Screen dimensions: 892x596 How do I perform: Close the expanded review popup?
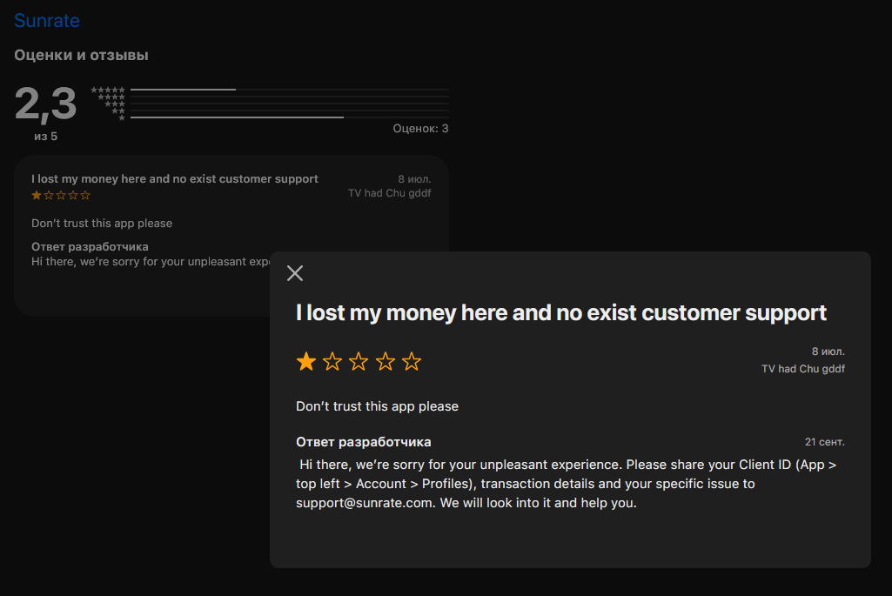[x=295, y=273]
